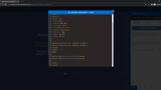Click the clickfunnels URL in address bar

pos(31,4)
